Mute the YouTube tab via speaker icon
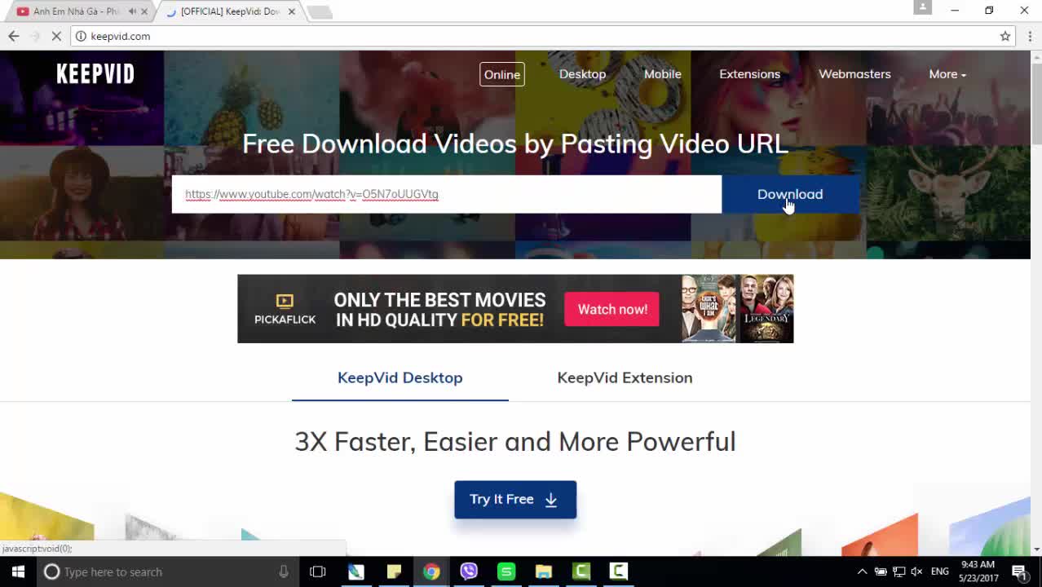Image resolution: width=1042 pixels, height=587 pixels. 132,11
